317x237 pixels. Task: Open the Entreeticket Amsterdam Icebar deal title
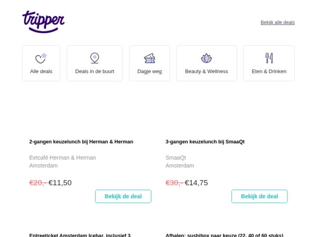coord(80,235)
